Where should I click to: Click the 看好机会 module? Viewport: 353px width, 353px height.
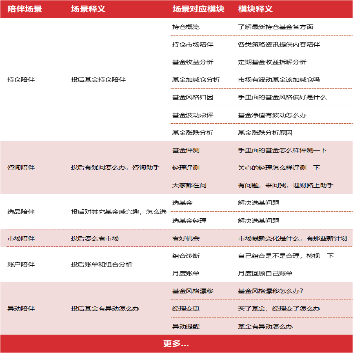tap(186, 238)
